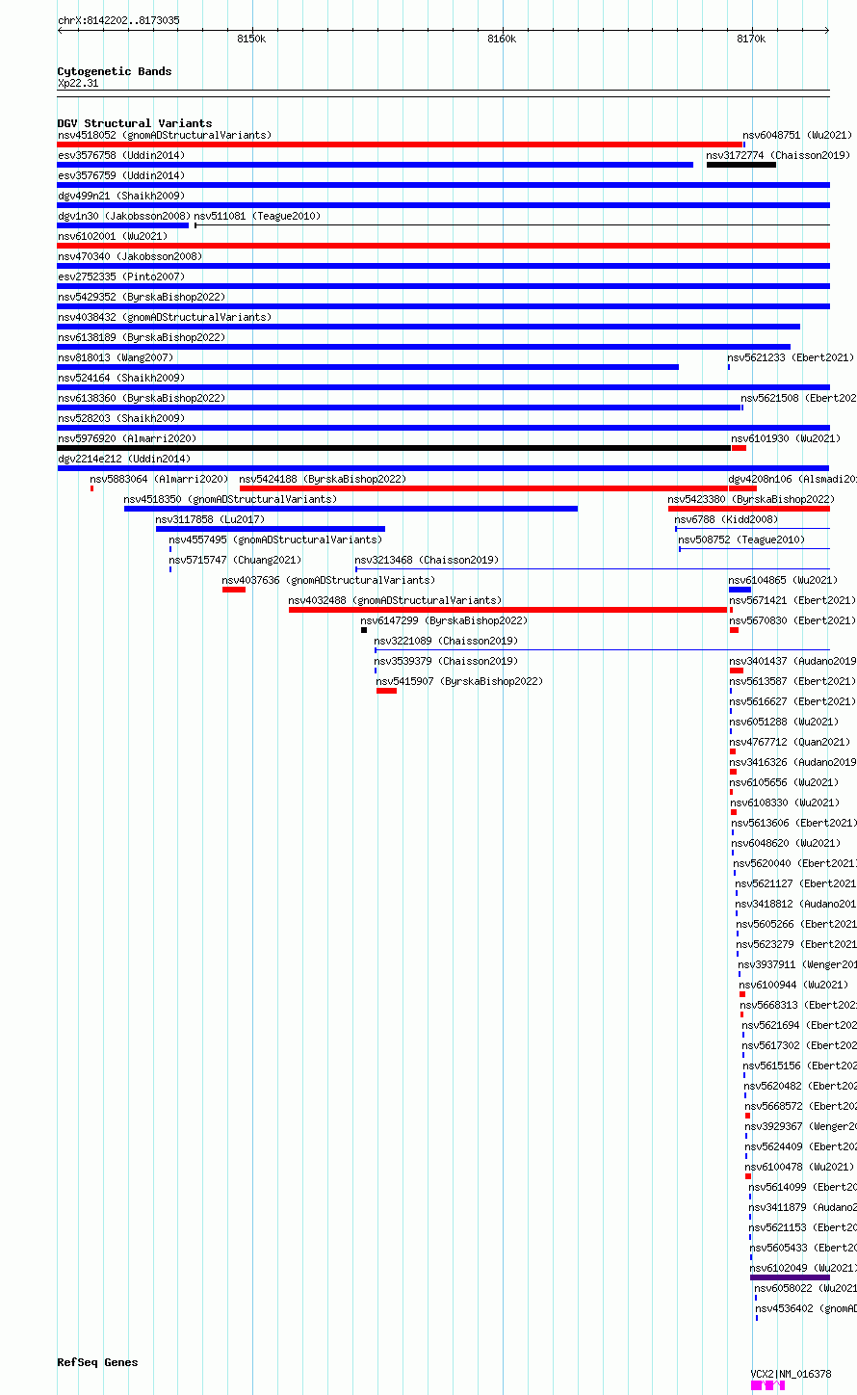Click the nsv524164 (Shaikh2009) label
The width and height of the screenshot is (857, 1395).
(121, 378)
